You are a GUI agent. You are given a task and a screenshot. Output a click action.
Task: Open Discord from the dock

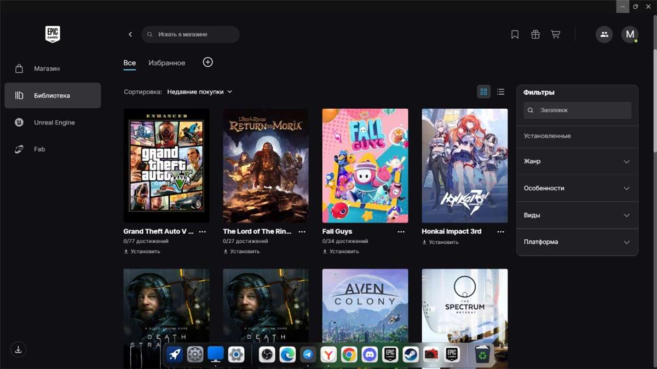click(370, 355)
